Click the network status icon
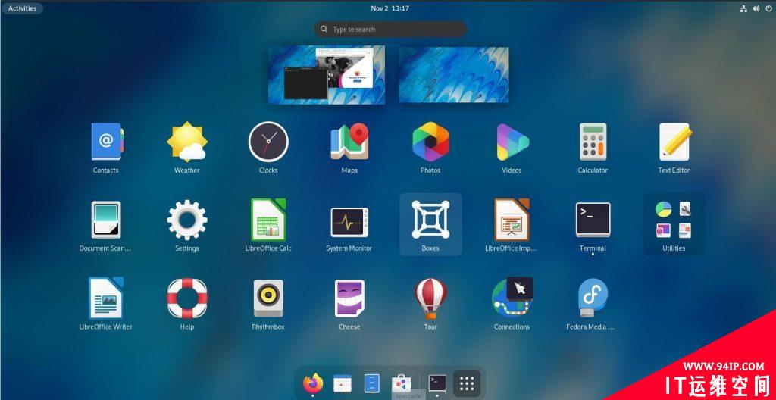 coord(743,8)
